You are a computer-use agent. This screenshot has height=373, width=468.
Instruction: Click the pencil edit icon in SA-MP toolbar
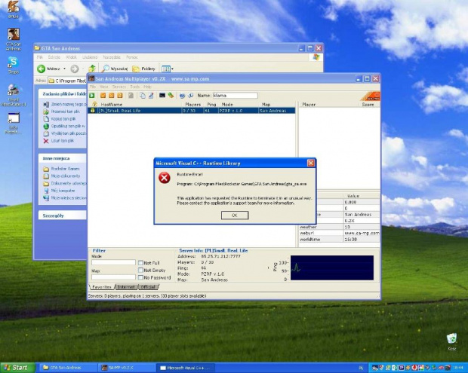click(x=151, y=96)
